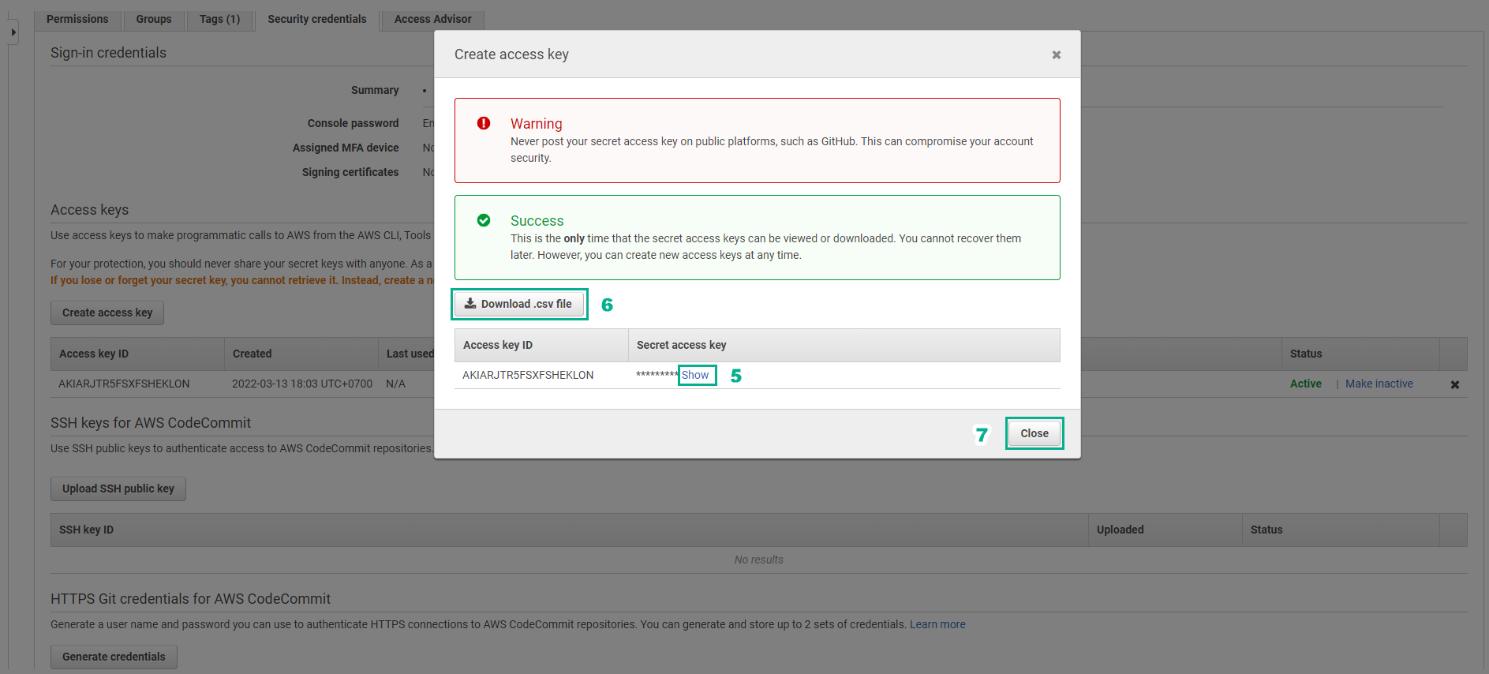Click Make inactive link
This screenshot has width=1489, height=674.
coord(1379,384)
